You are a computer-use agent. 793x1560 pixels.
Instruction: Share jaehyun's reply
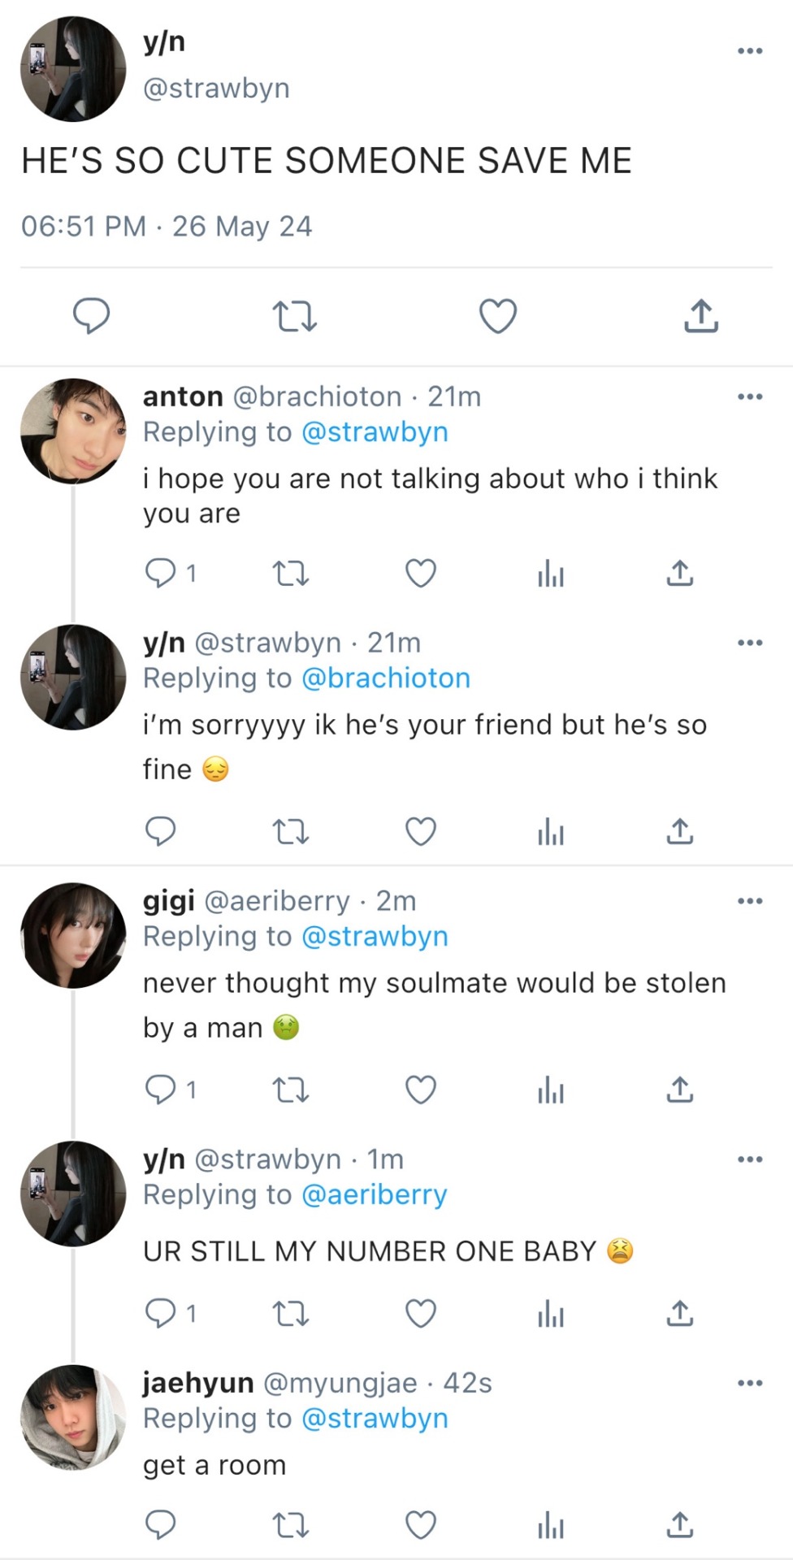[x=679, y=1525]
